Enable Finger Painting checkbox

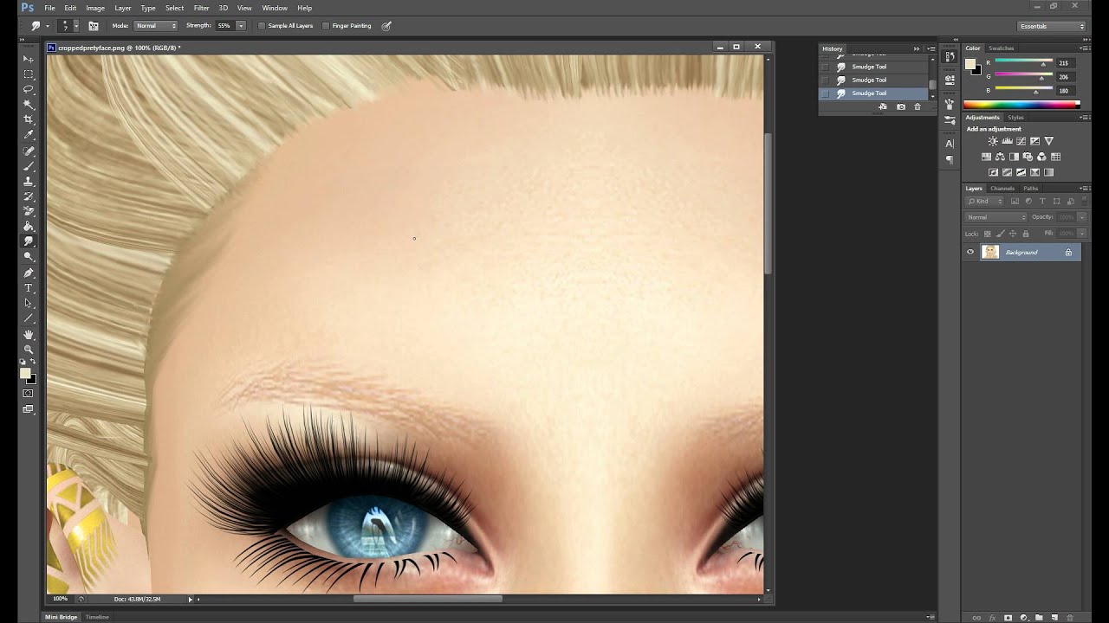(x=326, y=26)
